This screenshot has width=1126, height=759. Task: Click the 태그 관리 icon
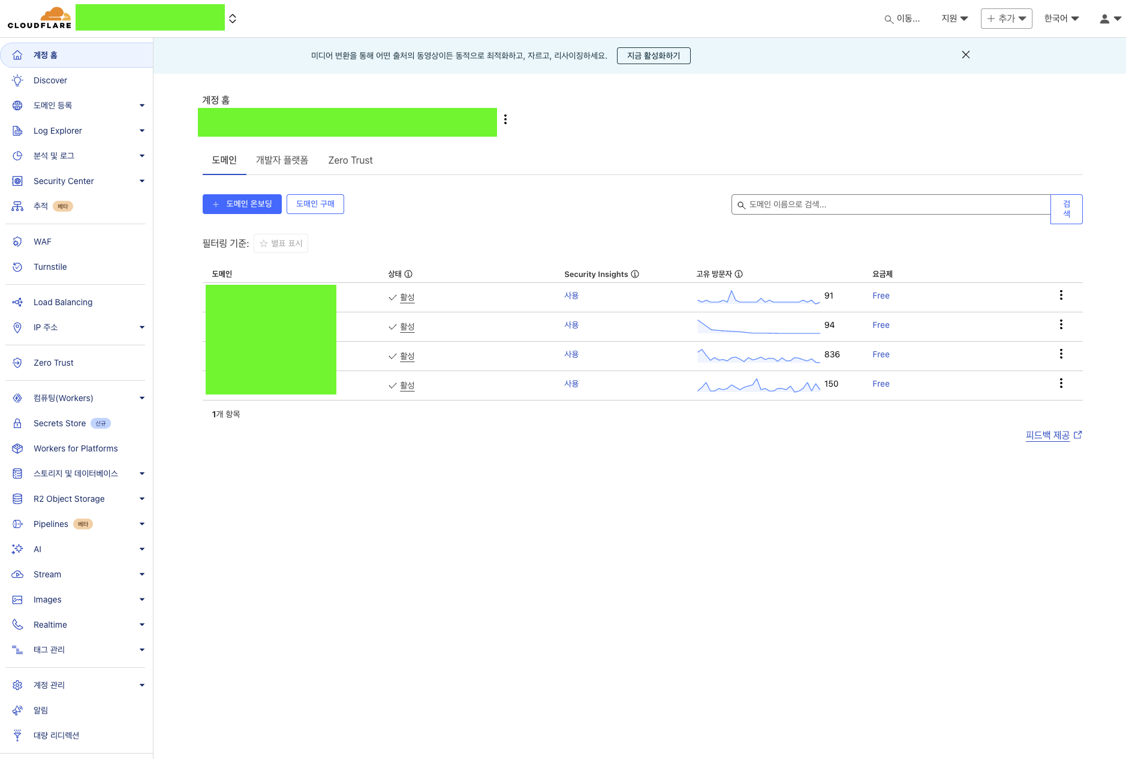click(17, 650)
